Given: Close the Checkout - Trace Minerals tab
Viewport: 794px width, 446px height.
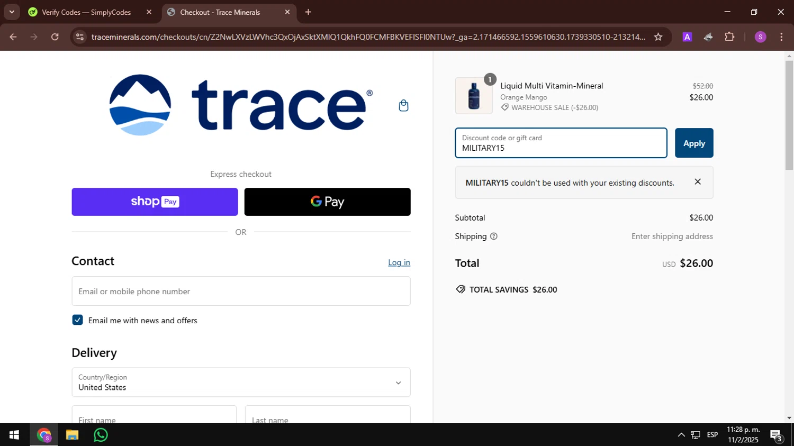Looking at the screenshot, I should pos(287,12).
